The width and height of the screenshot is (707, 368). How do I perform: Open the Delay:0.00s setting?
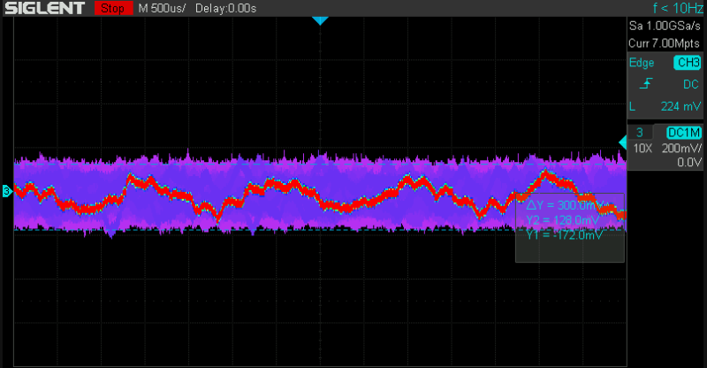225,8
